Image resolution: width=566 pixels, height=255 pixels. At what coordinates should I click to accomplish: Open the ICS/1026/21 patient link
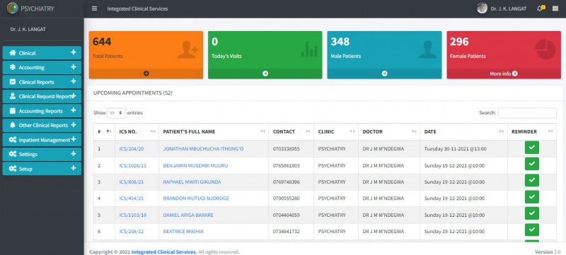[x=133, y=166]
